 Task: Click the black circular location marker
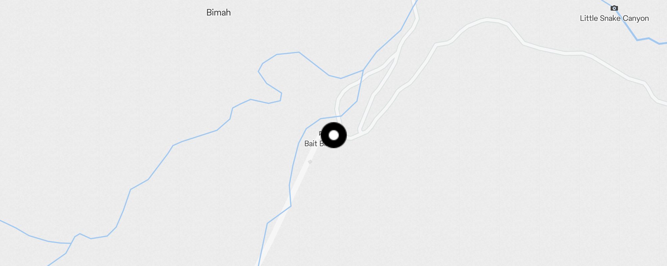click(334, 135)
